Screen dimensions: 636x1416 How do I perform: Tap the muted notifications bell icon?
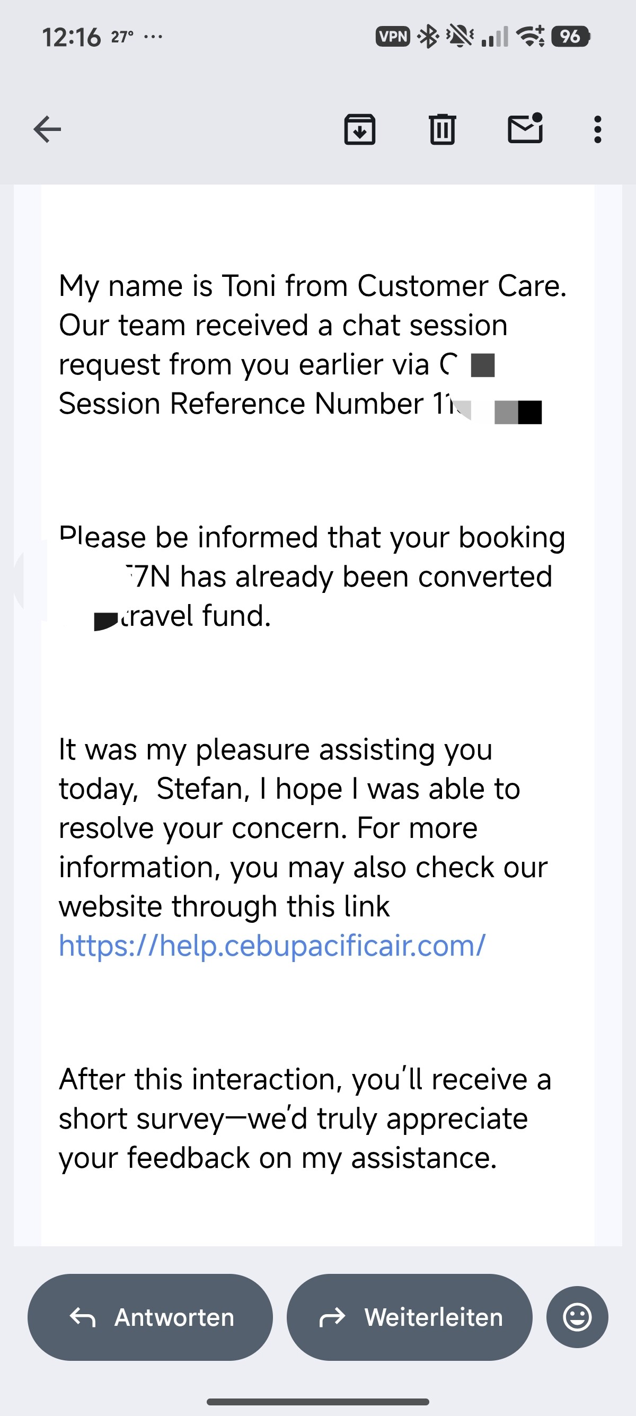point(459,37)
